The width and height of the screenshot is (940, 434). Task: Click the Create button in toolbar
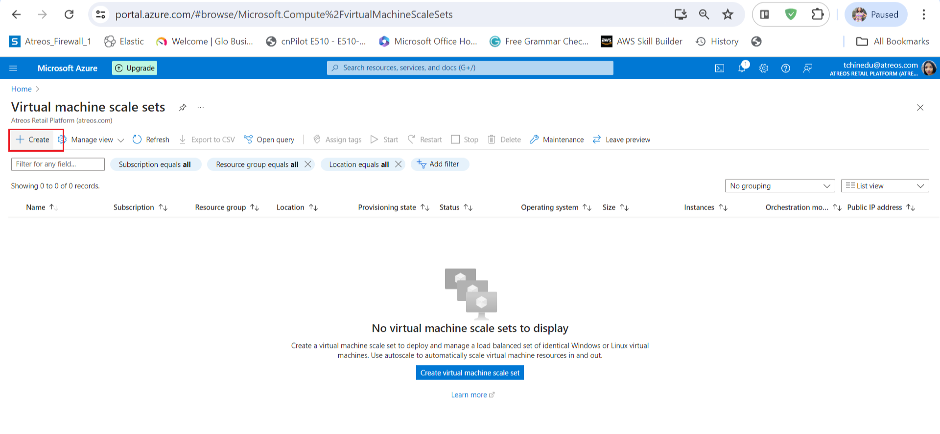coord(33,140)
